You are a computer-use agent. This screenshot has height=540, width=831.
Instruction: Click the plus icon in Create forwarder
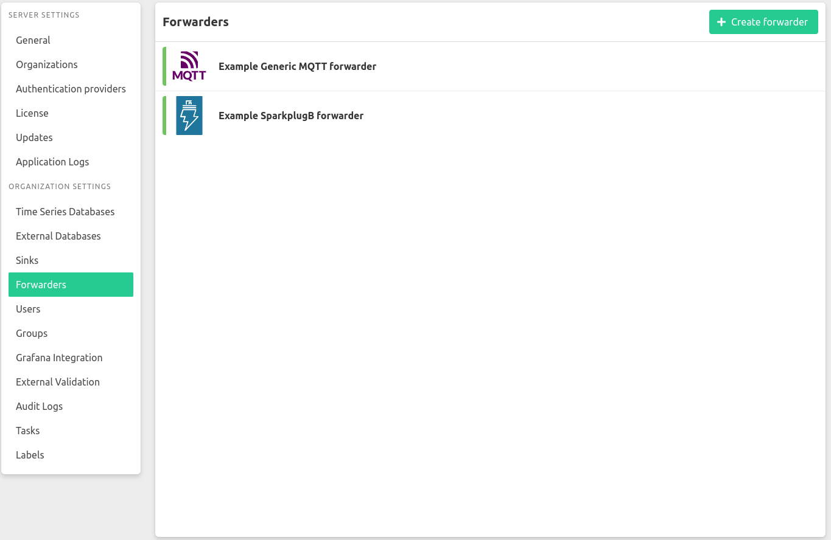[x=721, y=22]
